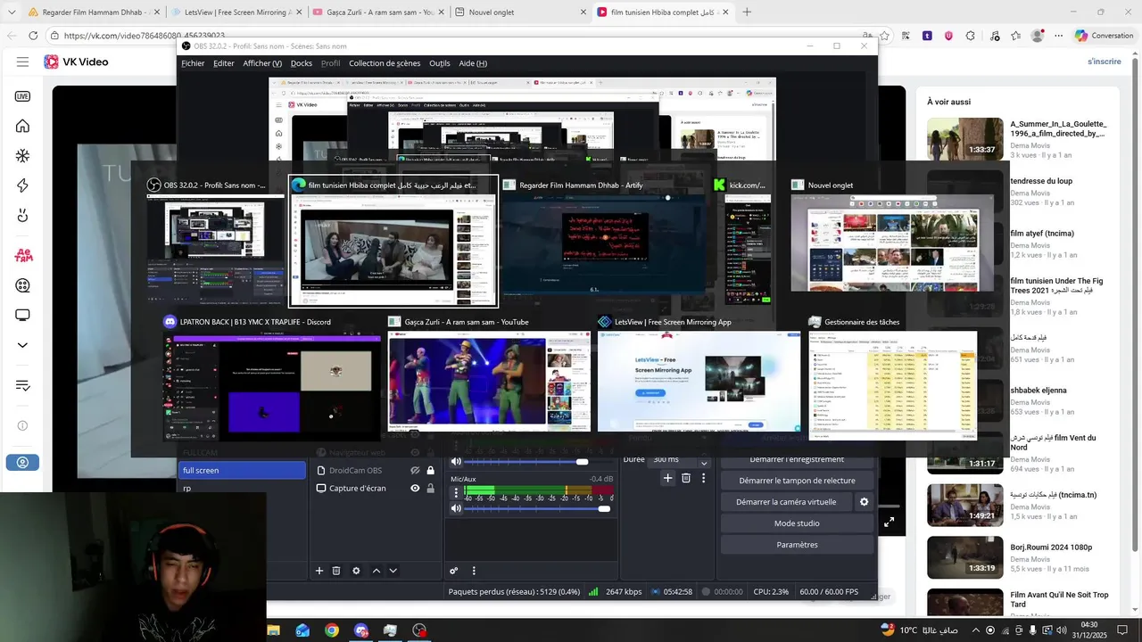Screen dimensions: 1142x642
Task: Open source properties gear in OBS
Action: [356, 571]
